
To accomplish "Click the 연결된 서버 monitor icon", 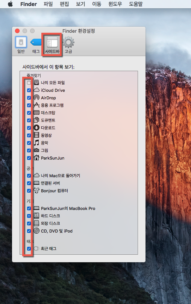I will [36, 183].
